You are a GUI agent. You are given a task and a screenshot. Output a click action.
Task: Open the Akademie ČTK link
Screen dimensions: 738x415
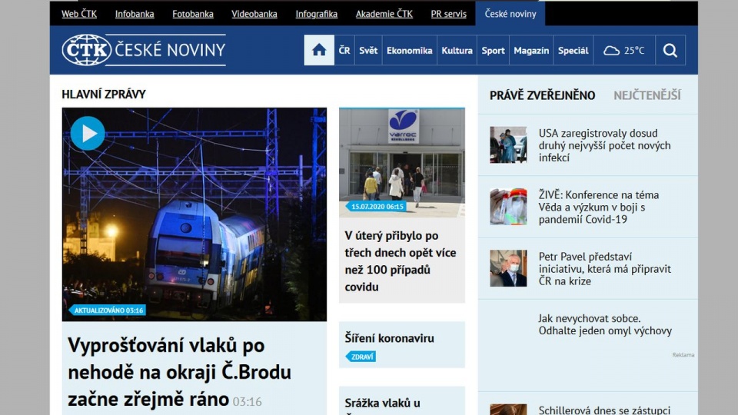(x=384, y=14)
